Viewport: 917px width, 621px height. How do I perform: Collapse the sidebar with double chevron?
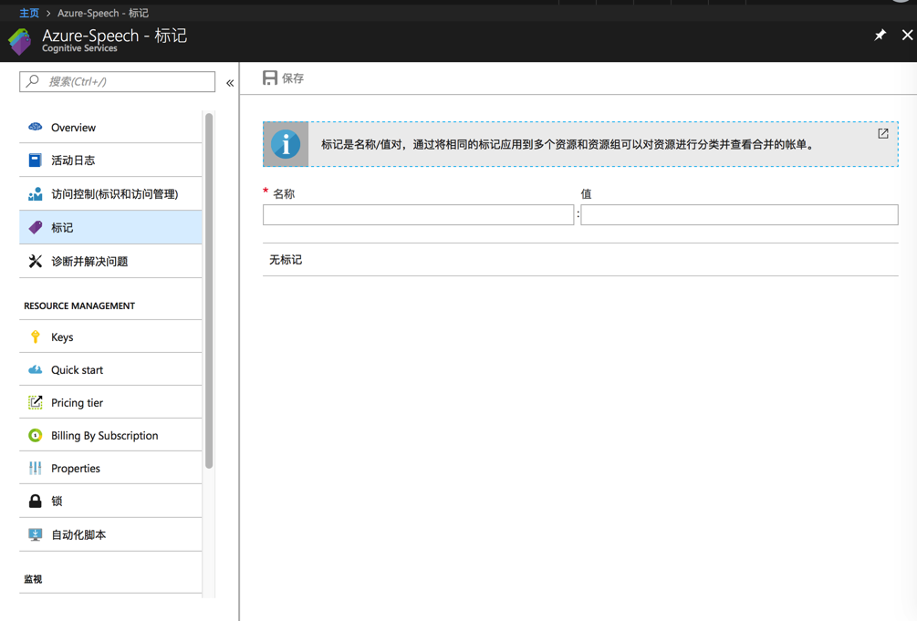click(230, 83)
